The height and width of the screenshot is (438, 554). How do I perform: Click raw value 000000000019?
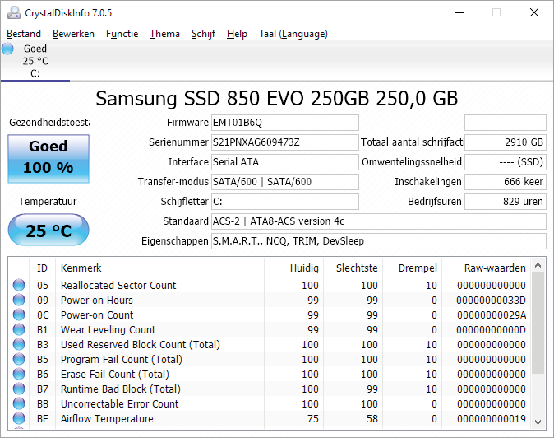pos(491,419)
